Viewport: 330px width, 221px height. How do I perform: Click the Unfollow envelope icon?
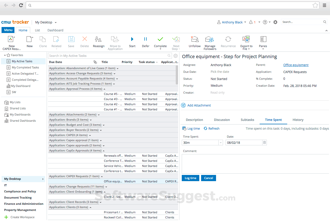tap(194, 39)
